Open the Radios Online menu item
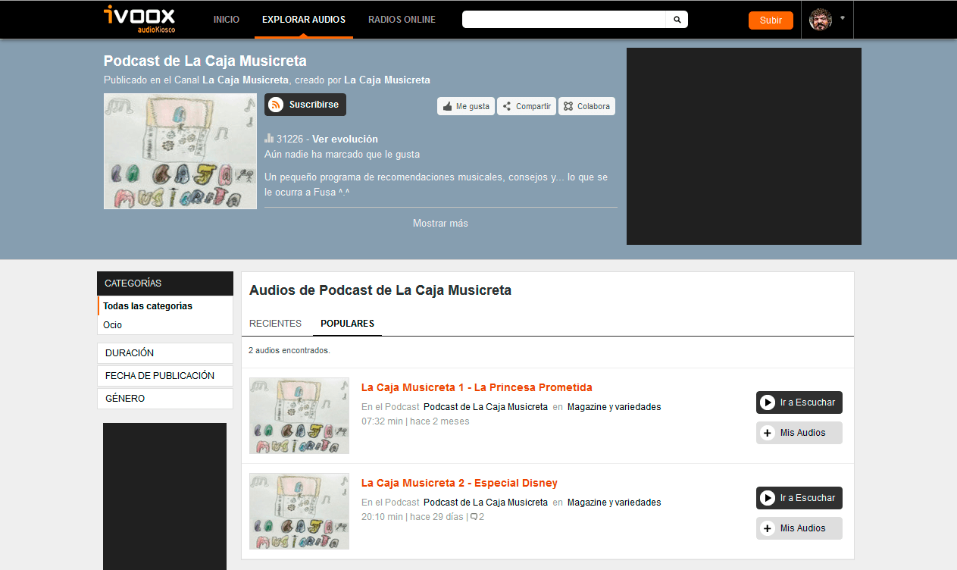 pyautogui.click(x=402, y=20)
